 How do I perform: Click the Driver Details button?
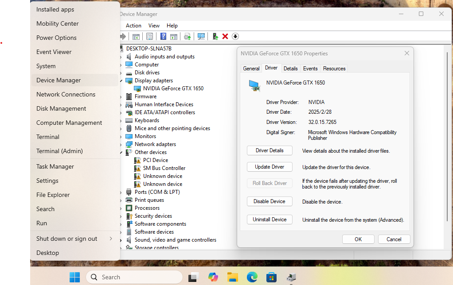[x=269, y=150]
